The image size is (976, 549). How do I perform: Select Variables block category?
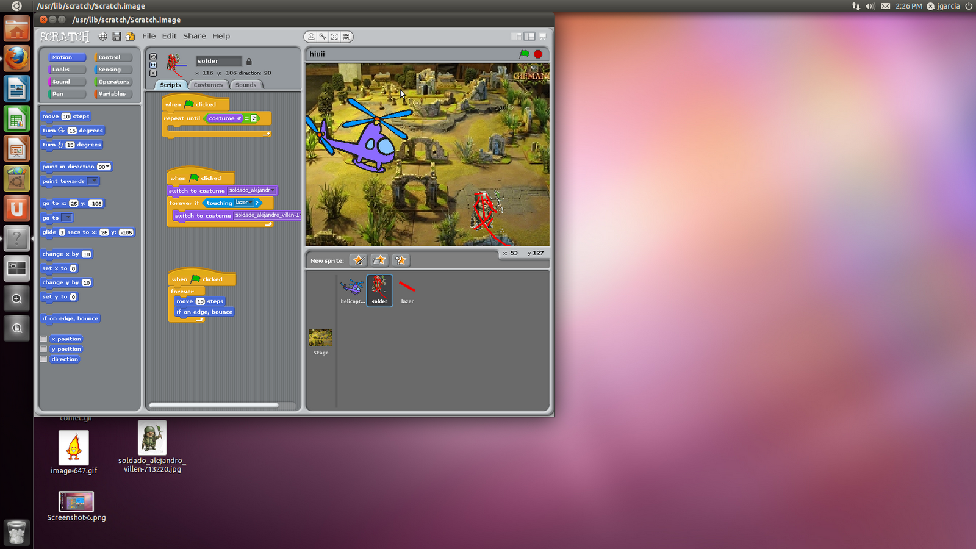[113, 94]
